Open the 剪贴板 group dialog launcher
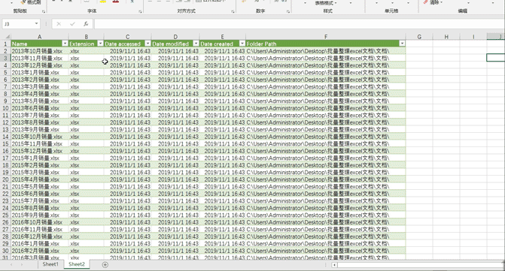Image resolution: width=505 pixels, height=271 pixels. [44, 11]
